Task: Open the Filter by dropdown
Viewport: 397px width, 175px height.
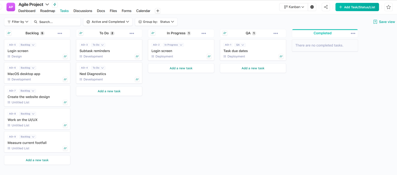Action: tap(17, 22)
